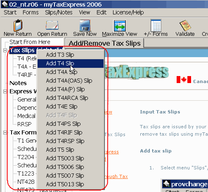Choose Add T5 Slip menu entry
The width and height of the screenshot is (208, 192).
pyautogui.click(x=71, y=150)
